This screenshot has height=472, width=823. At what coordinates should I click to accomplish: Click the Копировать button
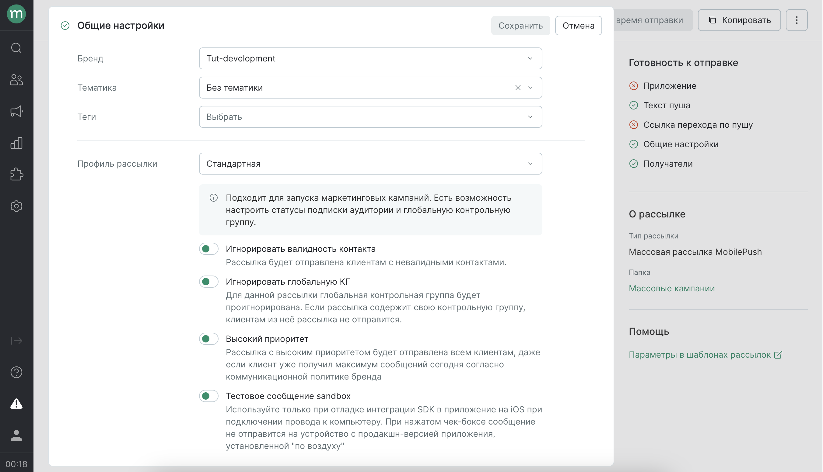[x=739, y=20]
